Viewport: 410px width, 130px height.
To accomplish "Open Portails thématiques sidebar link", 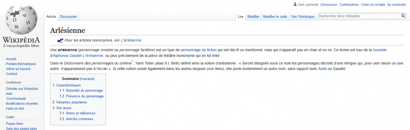I will pyautogui.click(x=21, y=64).
